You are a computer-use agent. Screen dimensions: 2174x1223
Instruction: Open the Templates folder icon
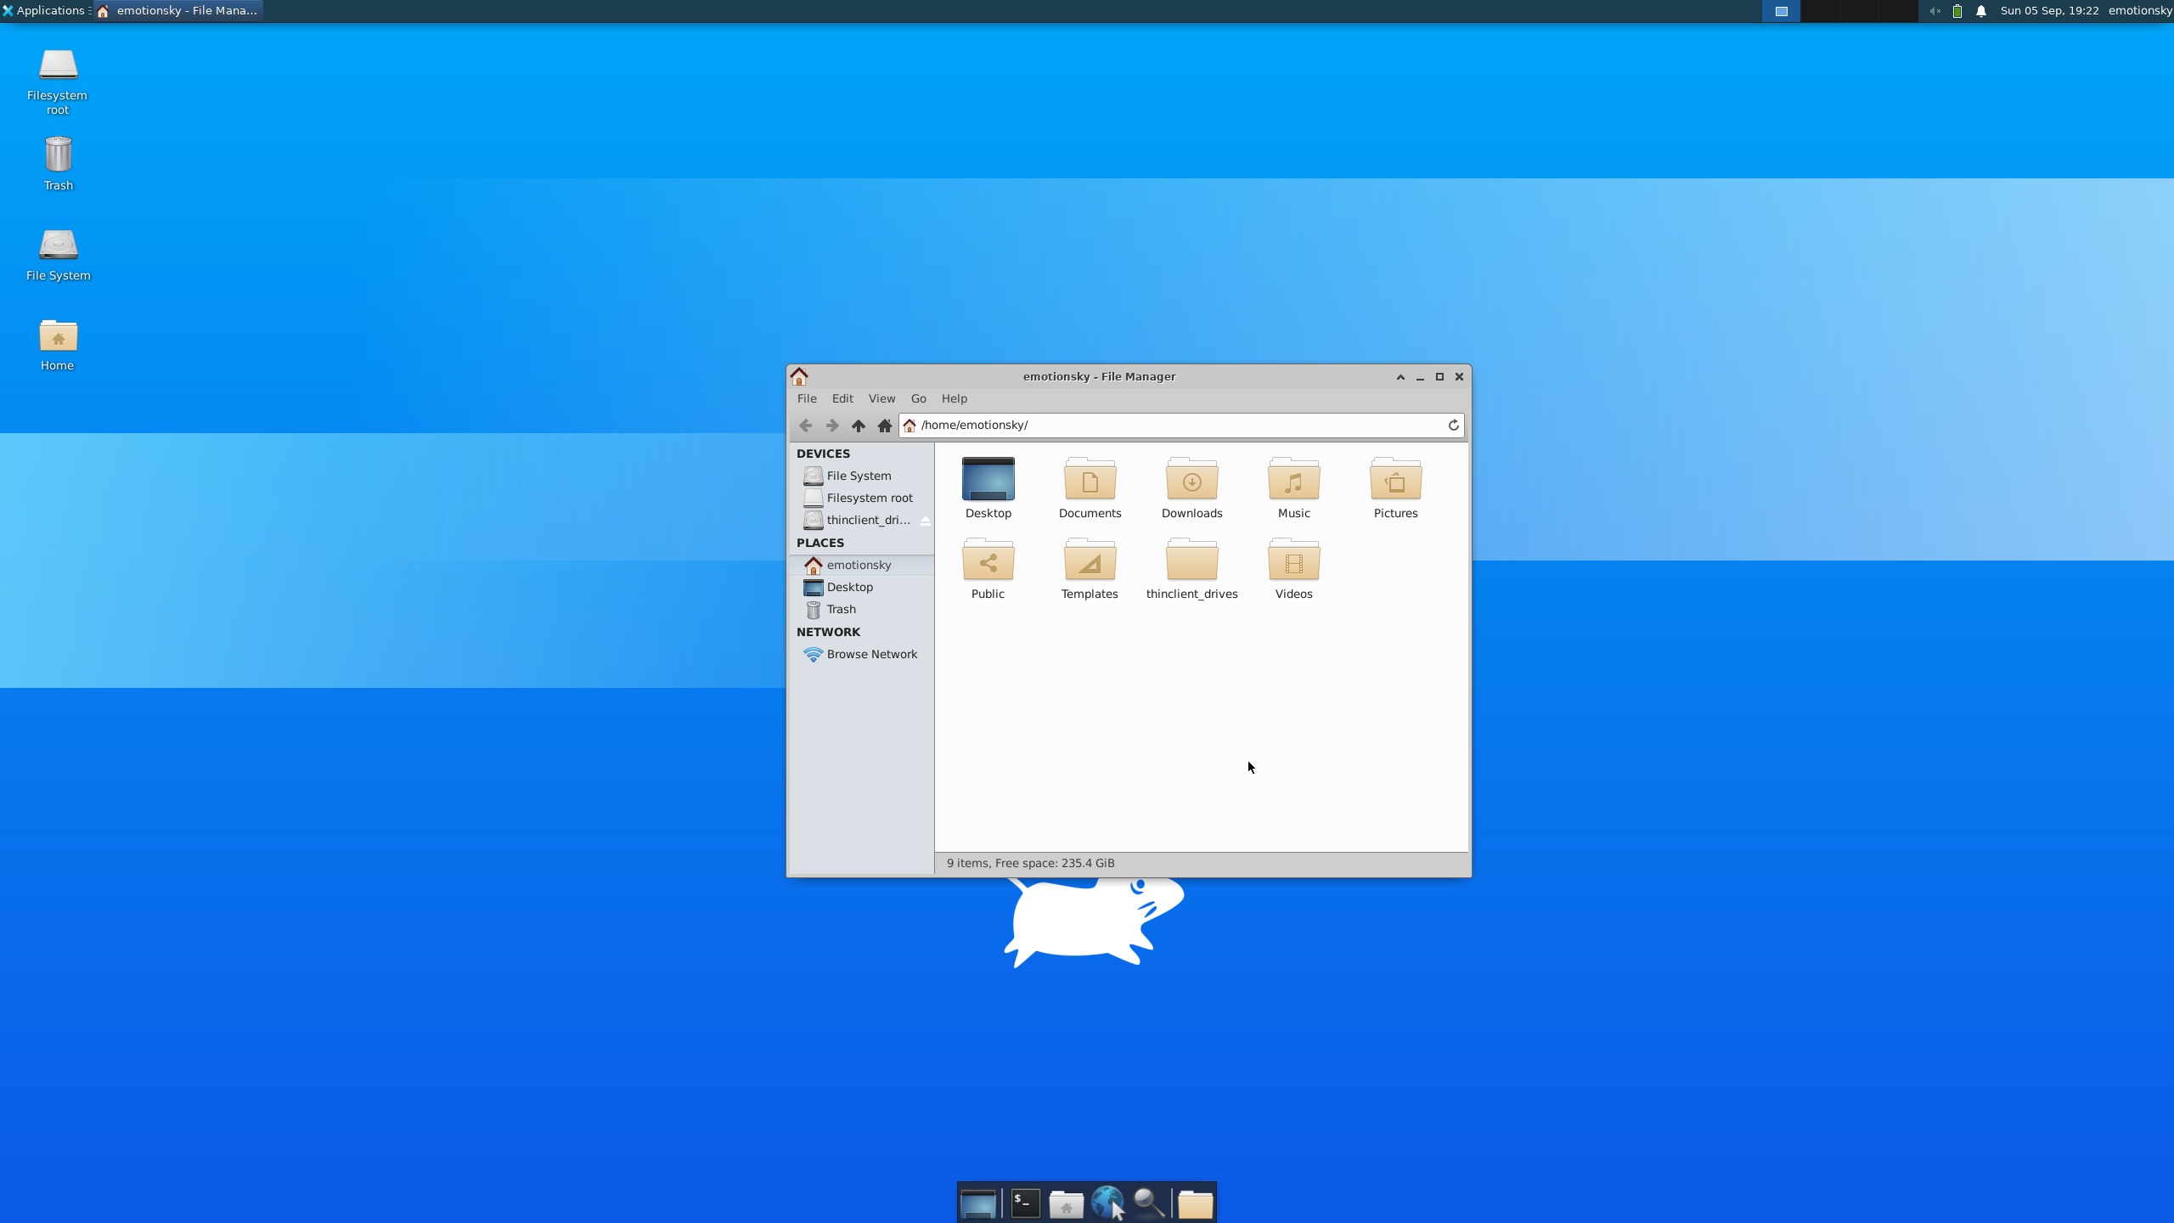[1090, 562]
